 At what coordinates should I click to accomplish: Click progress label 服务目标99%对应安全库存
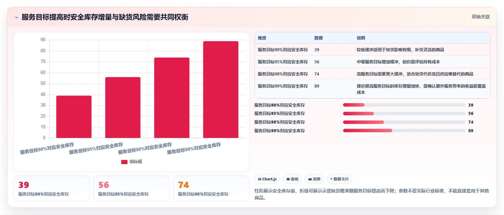(x=280, y=131)
